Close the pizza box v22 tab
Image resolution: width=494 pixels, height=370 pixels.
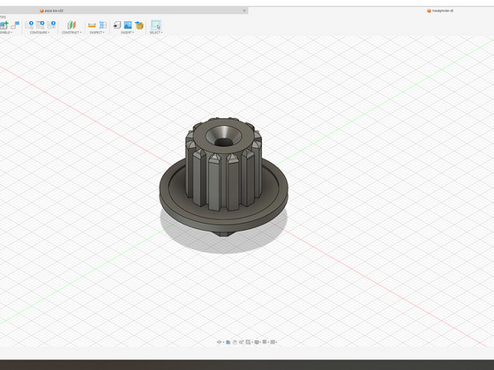pyautogui.click(x=244, y=11)
